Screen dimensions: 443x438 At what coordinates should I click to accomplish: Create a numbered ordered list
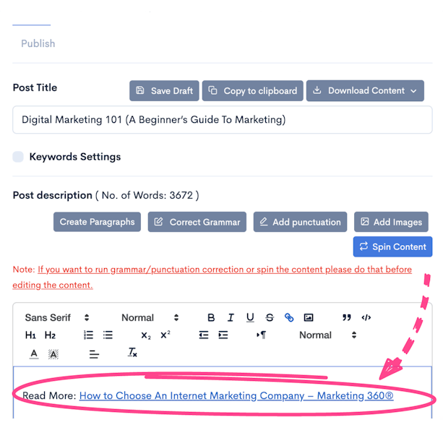pyautogui.click(x=88, y=335)
